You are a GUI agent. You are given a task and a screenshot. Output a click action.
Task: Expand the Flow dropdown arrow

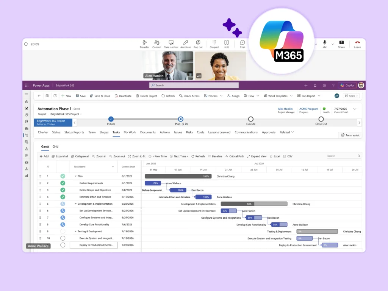click(x=258, y=96)
